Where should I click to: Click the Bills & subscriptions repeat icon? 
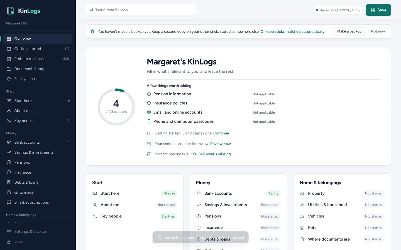click(x=9, y=202)
